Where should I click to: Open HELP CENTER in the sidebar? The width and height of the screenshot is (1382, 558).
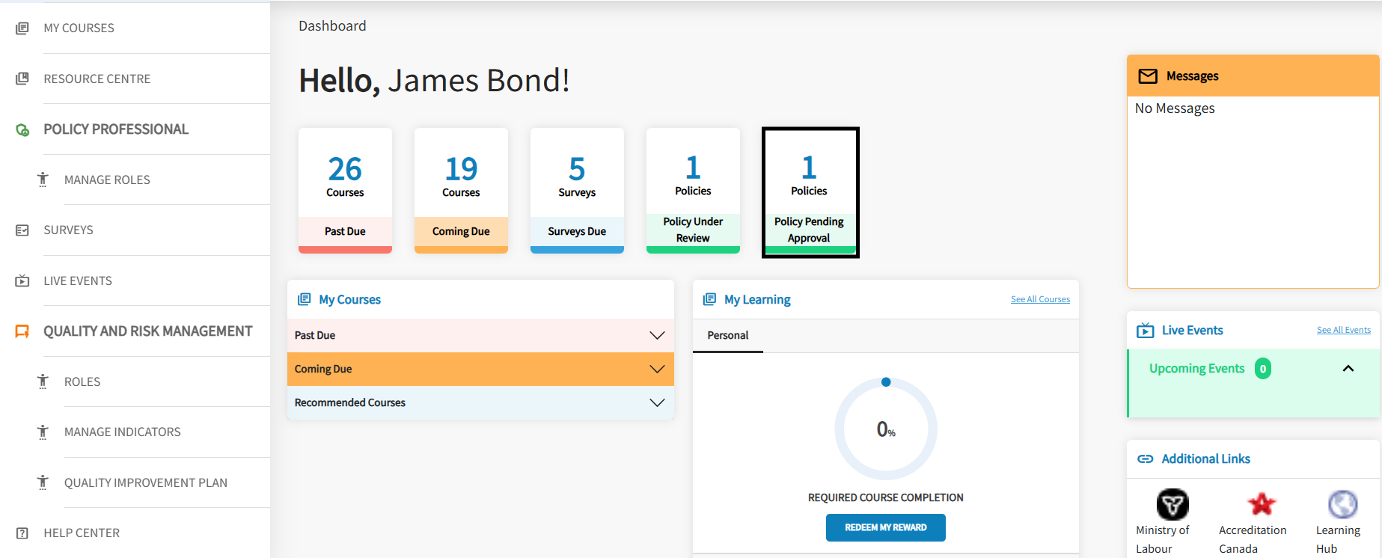82,533
